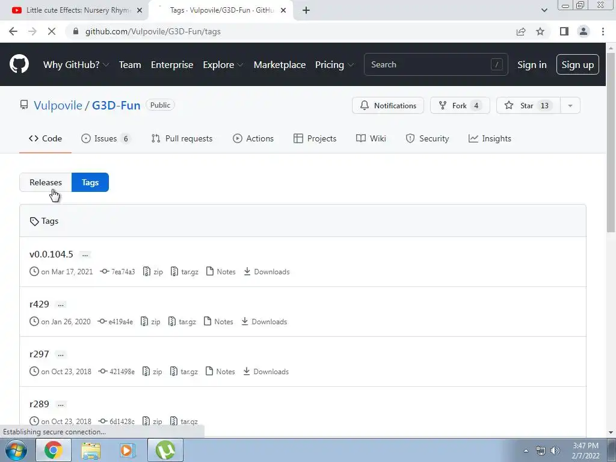The height and width of the screenshot is (462, 616).
Task: Open the Why GitHub? dropdown
Action: coord(76,65)
